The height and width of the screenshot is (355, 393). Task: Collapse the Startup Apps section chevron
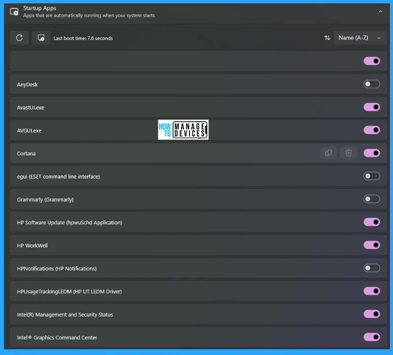click(x=380, y=11)
